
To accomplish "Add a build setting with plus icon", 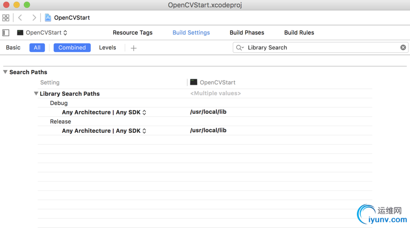I will (x=133, y=48).
